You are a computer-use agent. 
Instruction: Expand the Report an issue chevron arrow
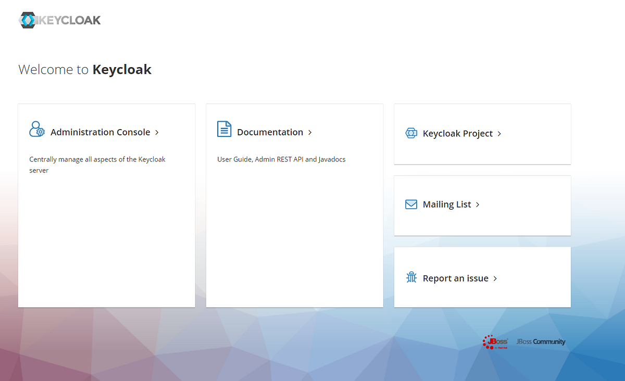click(x=494, y=278)
